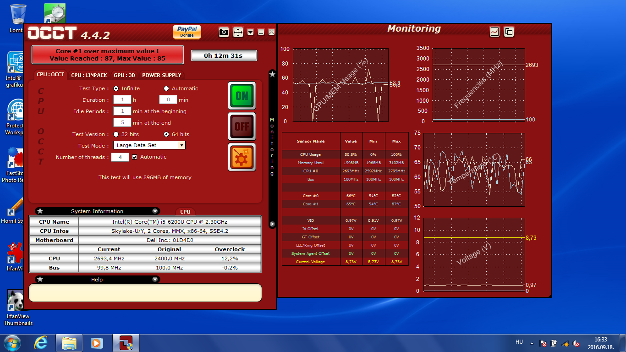
Task: Click the Intel Core i5-6200U CPU name cell
Action: click(x=170, y=222)
